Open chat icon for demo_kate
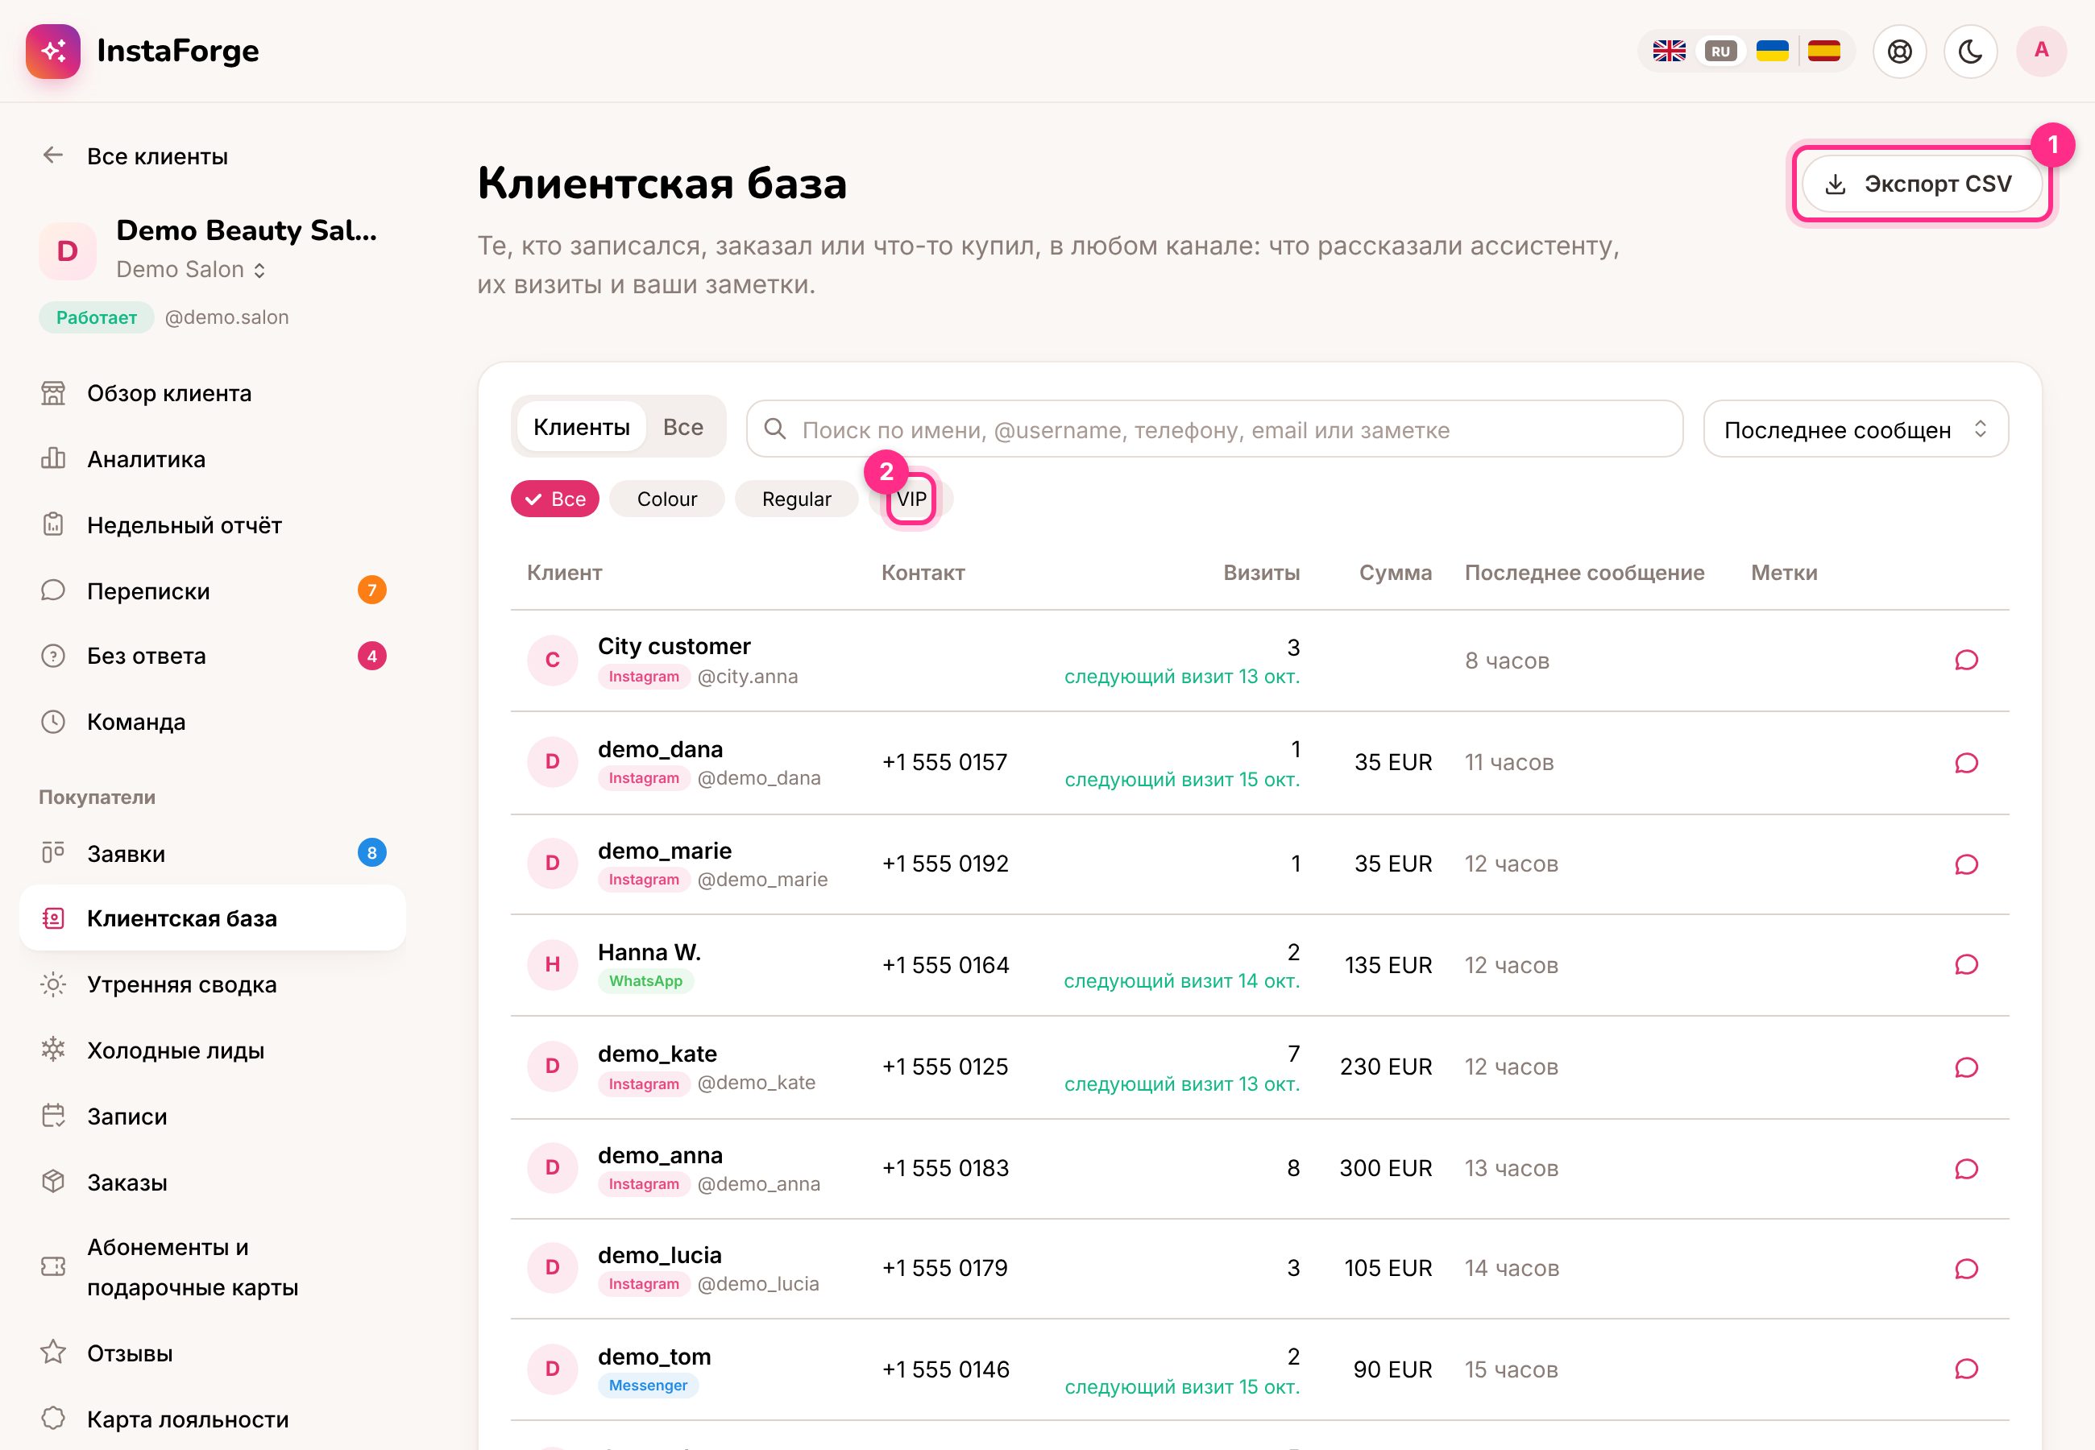2095x1450 pixels. pyautogui.click(x=1966, y=1067)
